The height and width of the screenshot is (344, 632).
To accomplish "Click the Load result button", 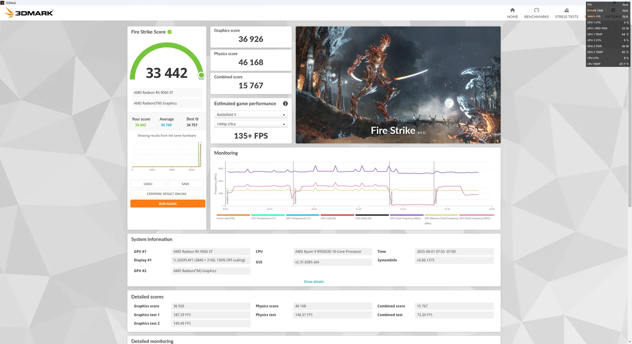I will 148,184.
